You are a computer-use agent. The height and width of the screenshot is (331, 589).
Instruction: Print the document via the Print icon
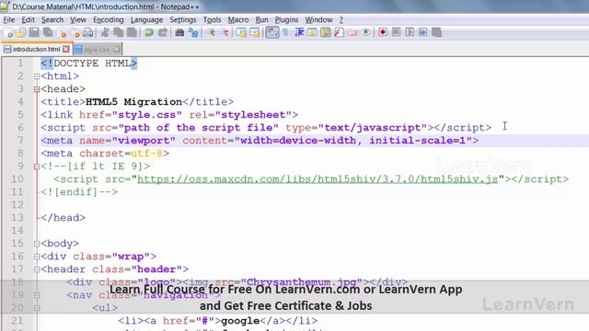pyautogui.click(x=88, y=33)
